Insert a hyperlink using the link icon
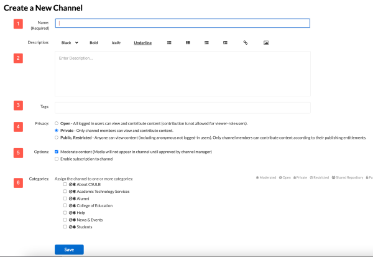 click(x=245, y=43)
